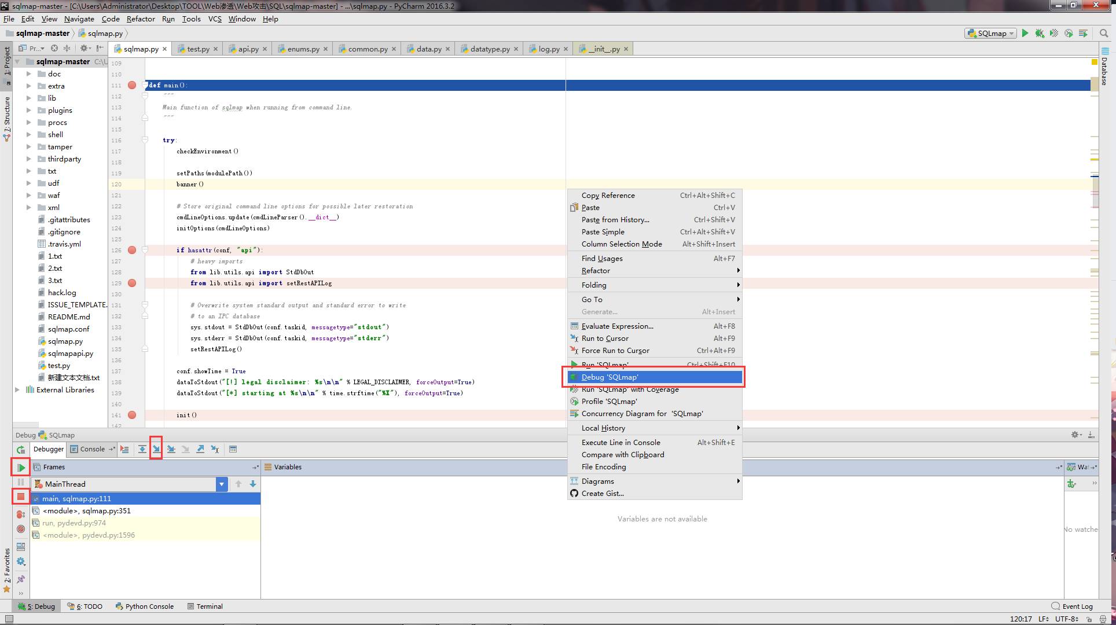1116x625 pixels.
Task: Restore debugger layout
Action: point(21,546)
